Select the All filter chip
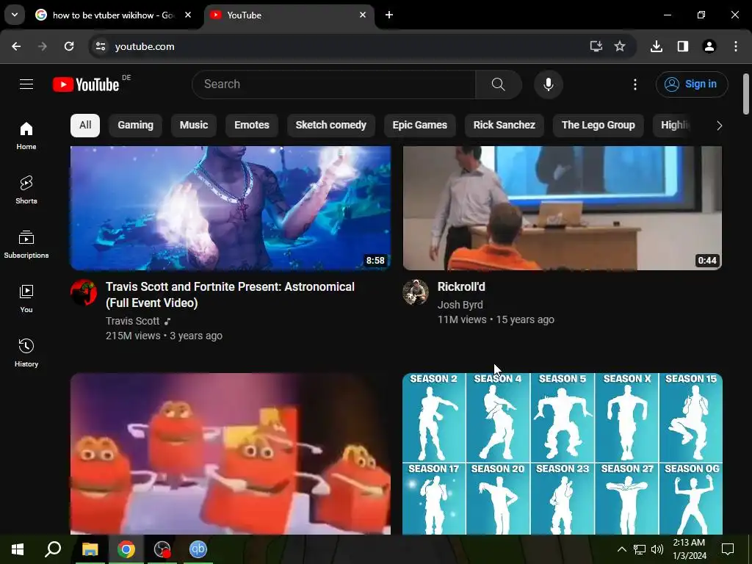This screenshot has height=564, width=752. (x=85, y=125)
